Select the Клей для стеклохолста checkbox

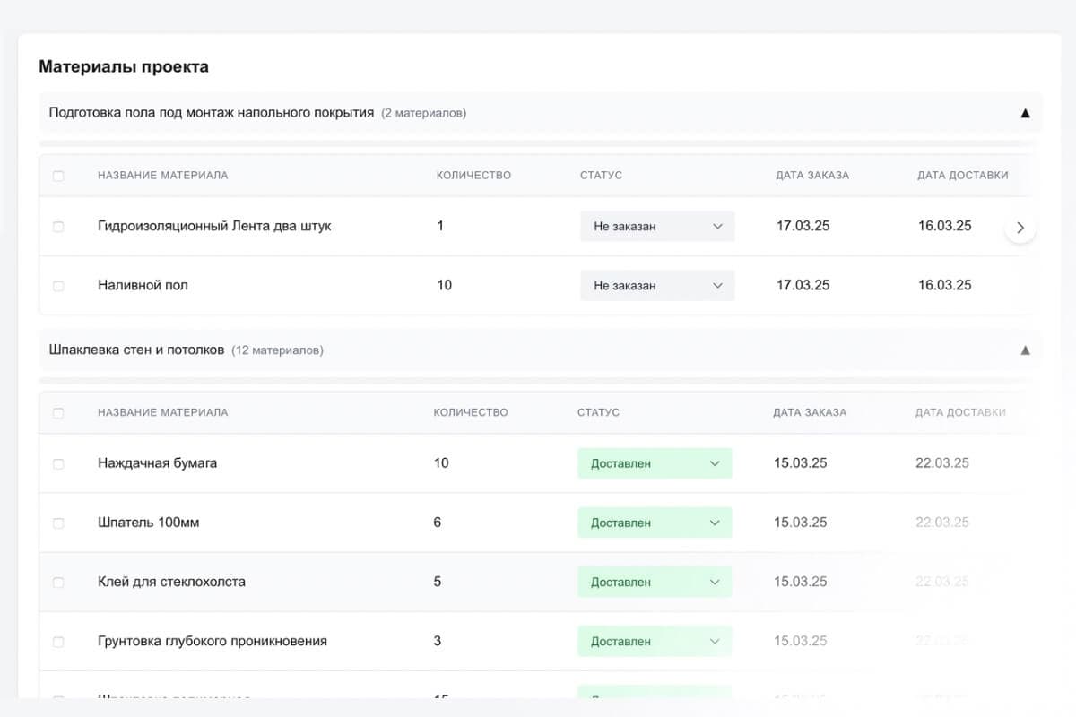[x=58, y=583]
